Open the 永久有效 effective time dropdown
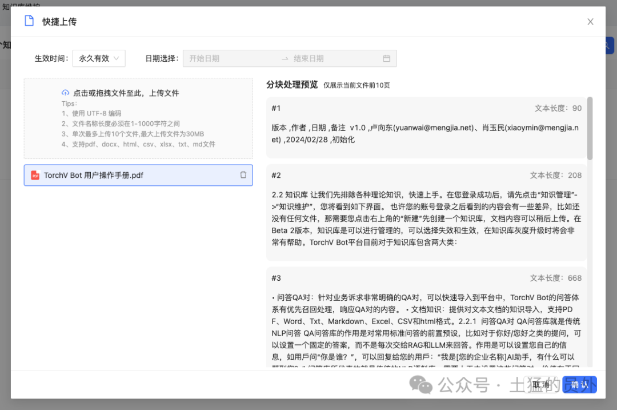 (99, 58)
